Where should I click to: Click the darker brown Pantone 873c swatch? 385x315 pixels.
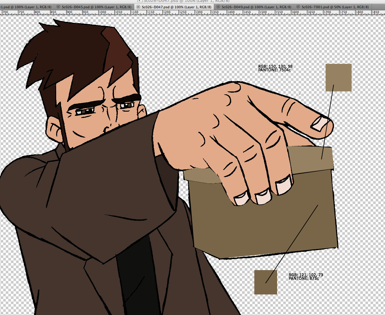[266, 282]
